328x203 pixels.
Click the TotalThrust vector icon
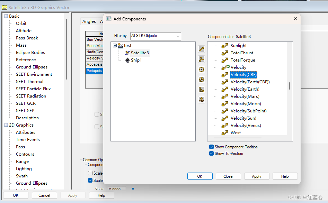pos(225,53)
